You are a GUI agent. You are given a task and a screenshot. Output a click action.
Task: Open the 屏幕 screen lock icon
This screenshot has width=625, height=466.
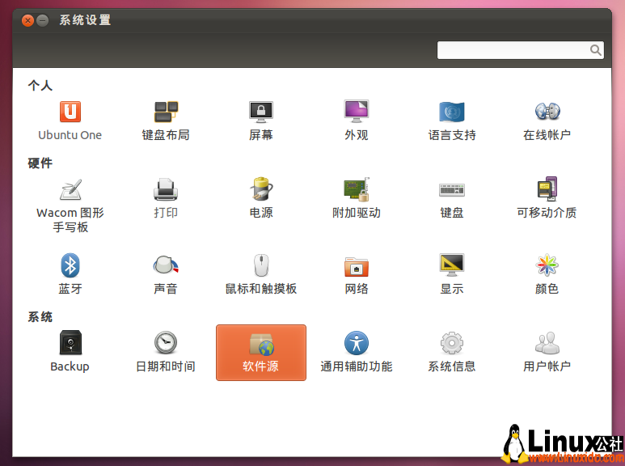(x=261, y=112)
